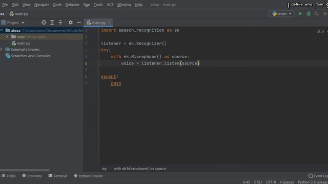The width and height of the screenshot is (328, 184).
Task: Click the locate opened file target icon
Action: tap(44, 22)
